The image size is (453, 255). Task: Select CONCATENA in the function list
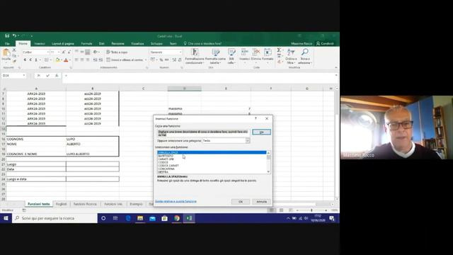tap(166, 169)
